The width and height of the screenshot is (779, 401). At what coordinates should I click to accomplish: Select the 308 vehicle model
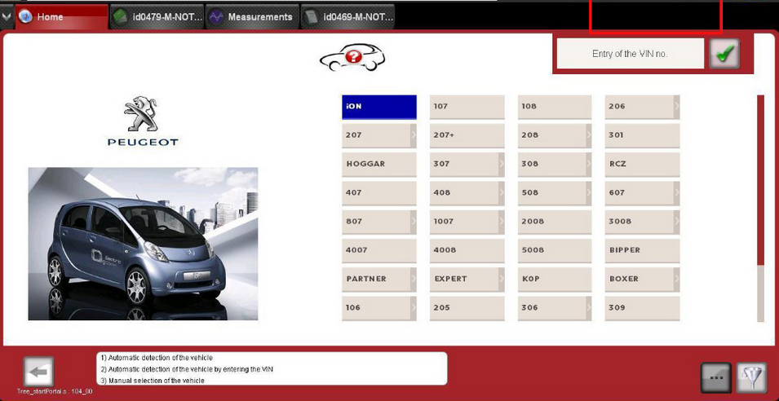(555, 165)
